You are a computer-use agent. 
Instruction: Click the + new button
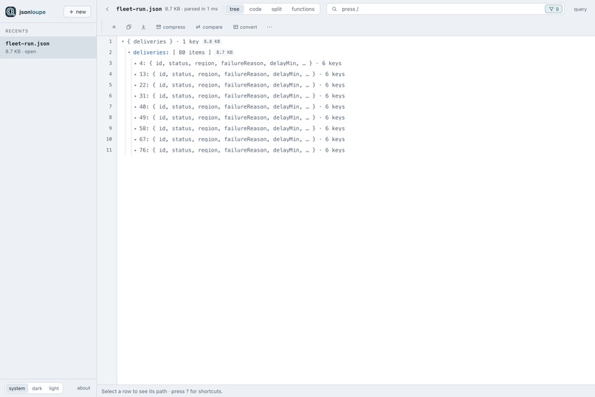click(78, 12)
